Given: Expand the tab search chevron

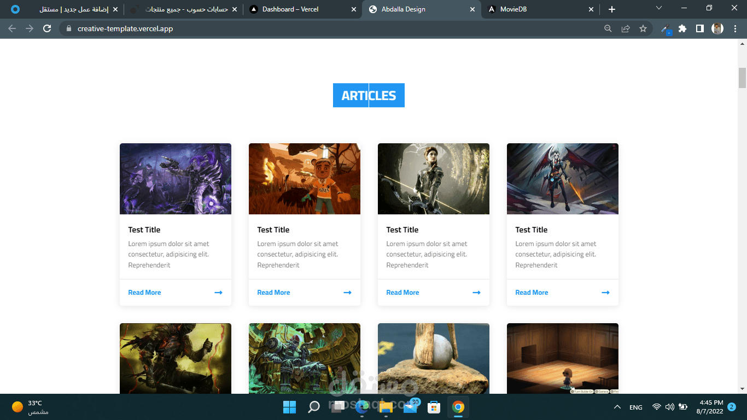Looking at the screenshot, I should point(659,8).
